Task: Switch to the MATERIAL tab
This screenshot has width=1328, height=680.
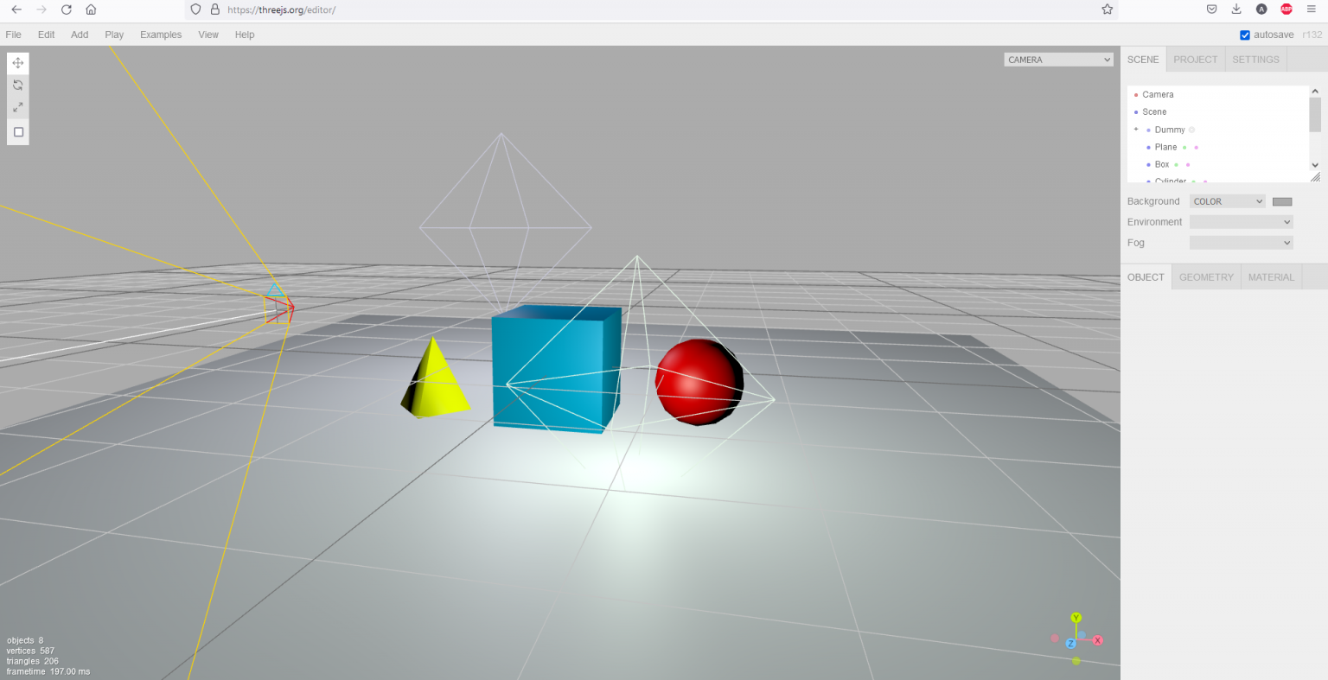Action: click(1271, 276)
